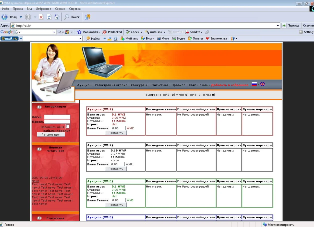Image resolution: width=314 pixels, height=227 pixels.
Task: Switch site language with Russian flag
Action: pyautogui.click(x=254, y=84)
